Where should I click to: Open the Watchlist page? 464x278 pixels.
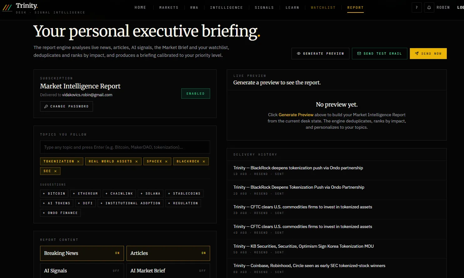tap(323, 7)
